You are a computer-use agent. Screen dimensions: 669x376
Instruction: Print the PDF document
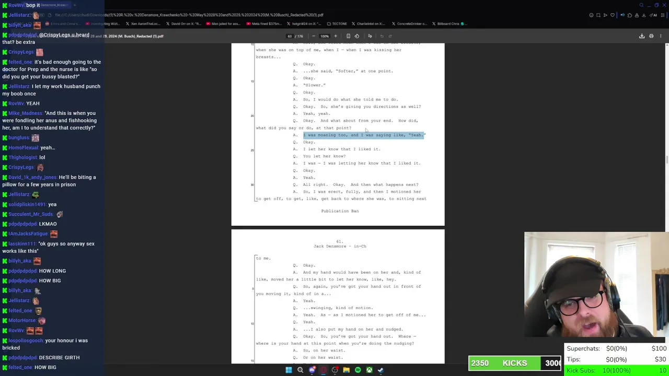click(651, 36)
